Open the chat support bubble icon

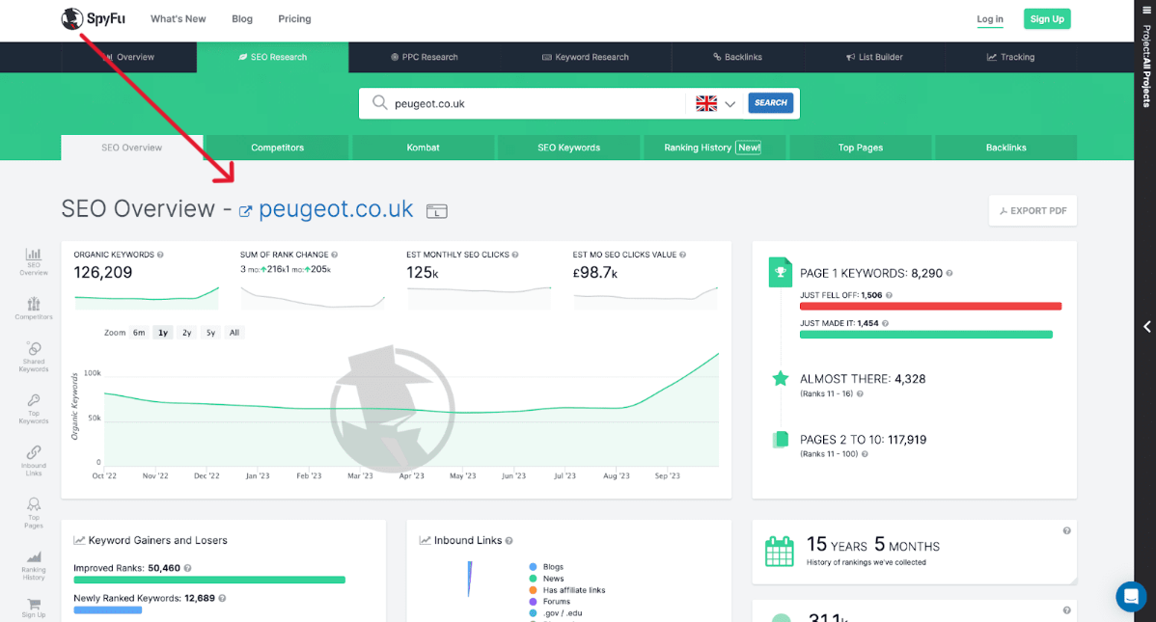click(1131, 596)
